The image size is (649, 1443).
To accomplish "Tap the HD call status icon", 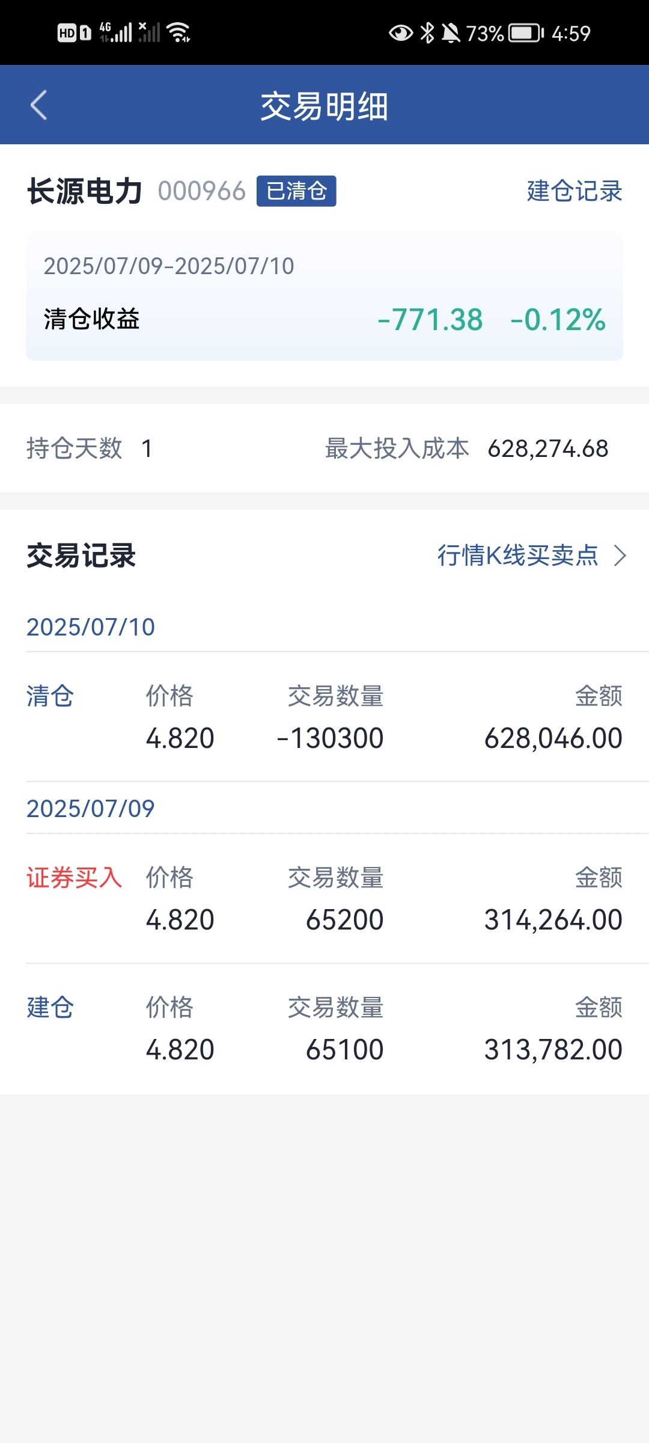I will [74, 33].
